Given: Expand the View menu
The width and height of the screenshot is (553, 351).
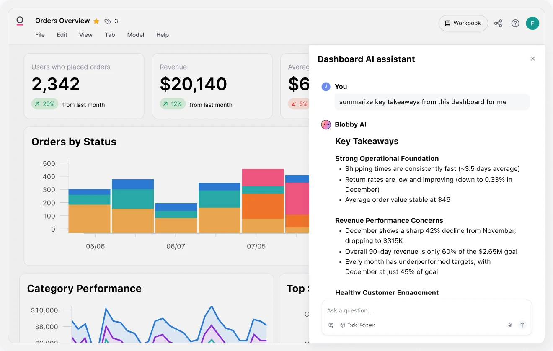Looking at the screenshot, I should coord(86,35).
